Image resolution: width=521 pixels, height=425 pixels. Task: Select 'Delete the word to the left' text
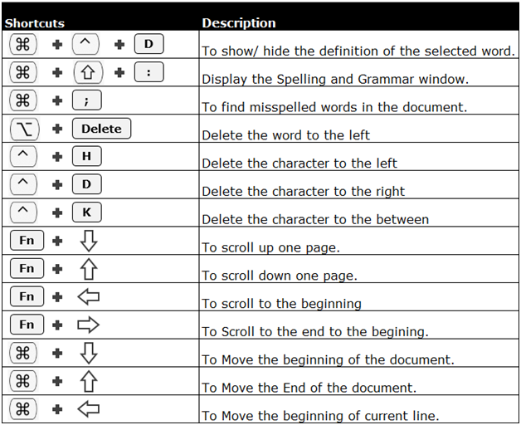click(x=285, y=135)
